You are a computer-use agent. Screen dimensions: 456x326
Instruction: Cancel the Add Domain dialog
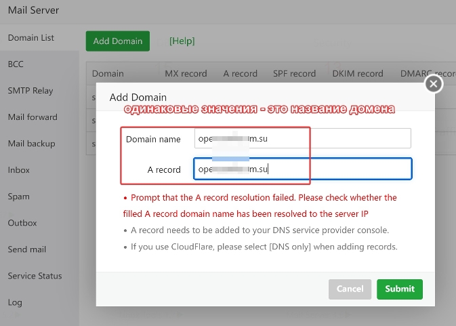click(x=350, y=289)
